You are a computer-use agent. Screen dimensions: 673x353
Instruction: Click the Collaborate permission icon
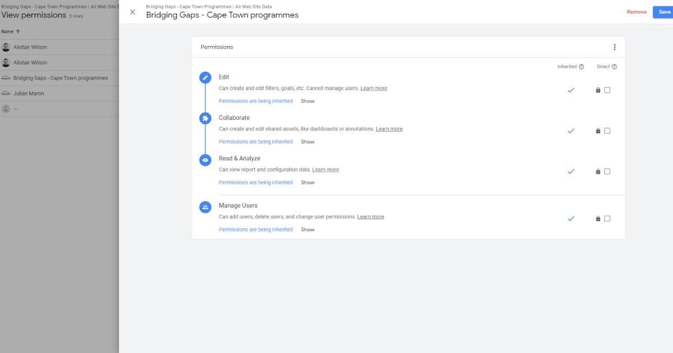[x=204, y=119]
